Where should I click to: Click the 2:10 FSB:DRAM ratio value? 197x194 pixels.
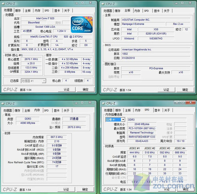(57, 141)
